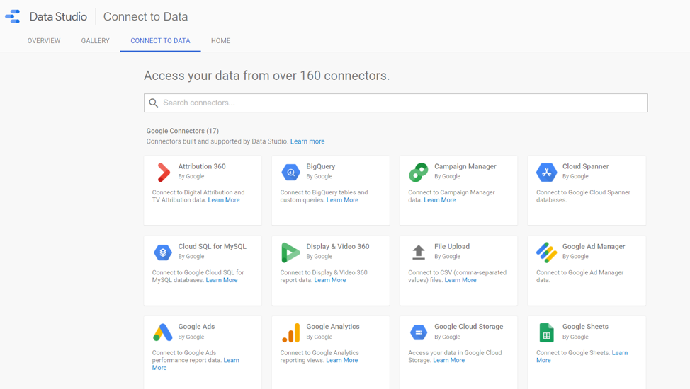Click the Cloud Spanner connector title

[585, 166]
